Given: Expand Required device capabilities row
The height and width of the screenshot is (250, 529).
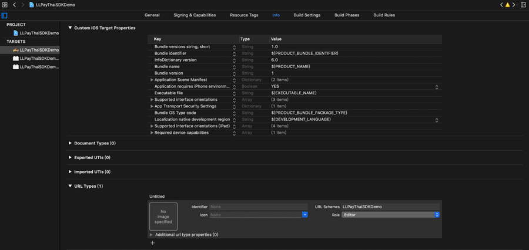Looking at the screenshot, I should pos(152,133).
